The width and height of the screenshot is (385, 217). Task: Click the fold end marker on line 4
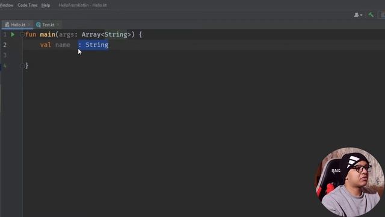click(x=22, y=66)
